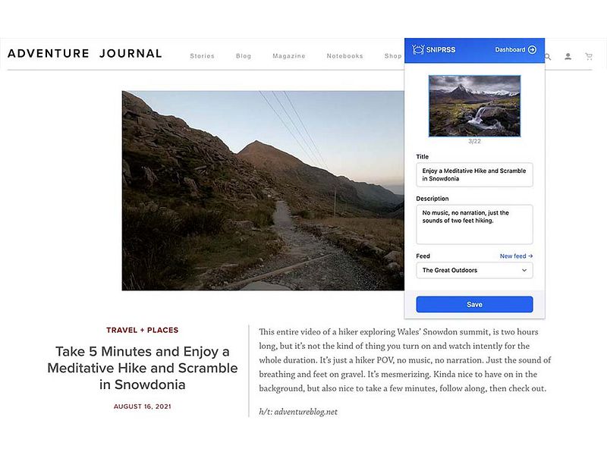Click the New feed link
The image size is (607, 455).
pos(516,256)
